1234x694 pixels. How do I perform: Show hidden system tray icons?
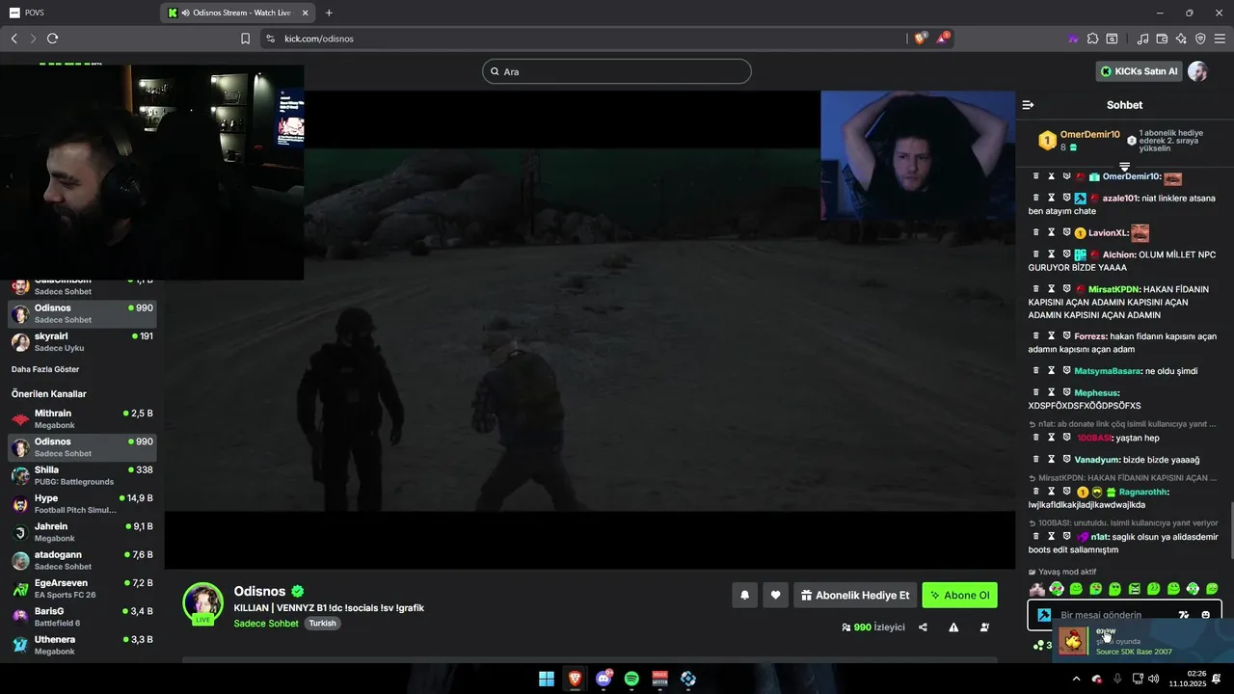point(1078,679)
